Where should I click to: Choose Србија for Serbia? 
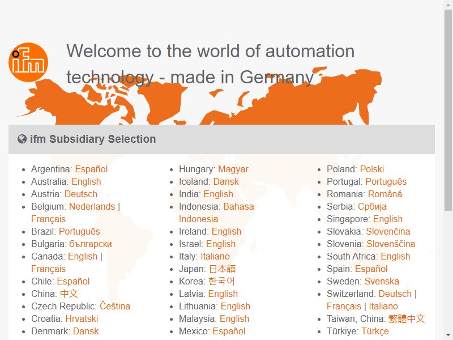[372, 206]
